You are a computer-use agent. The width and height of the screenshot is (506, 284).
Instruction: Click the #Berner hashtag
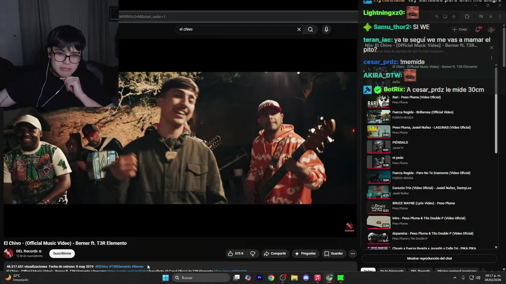[138, 267]
